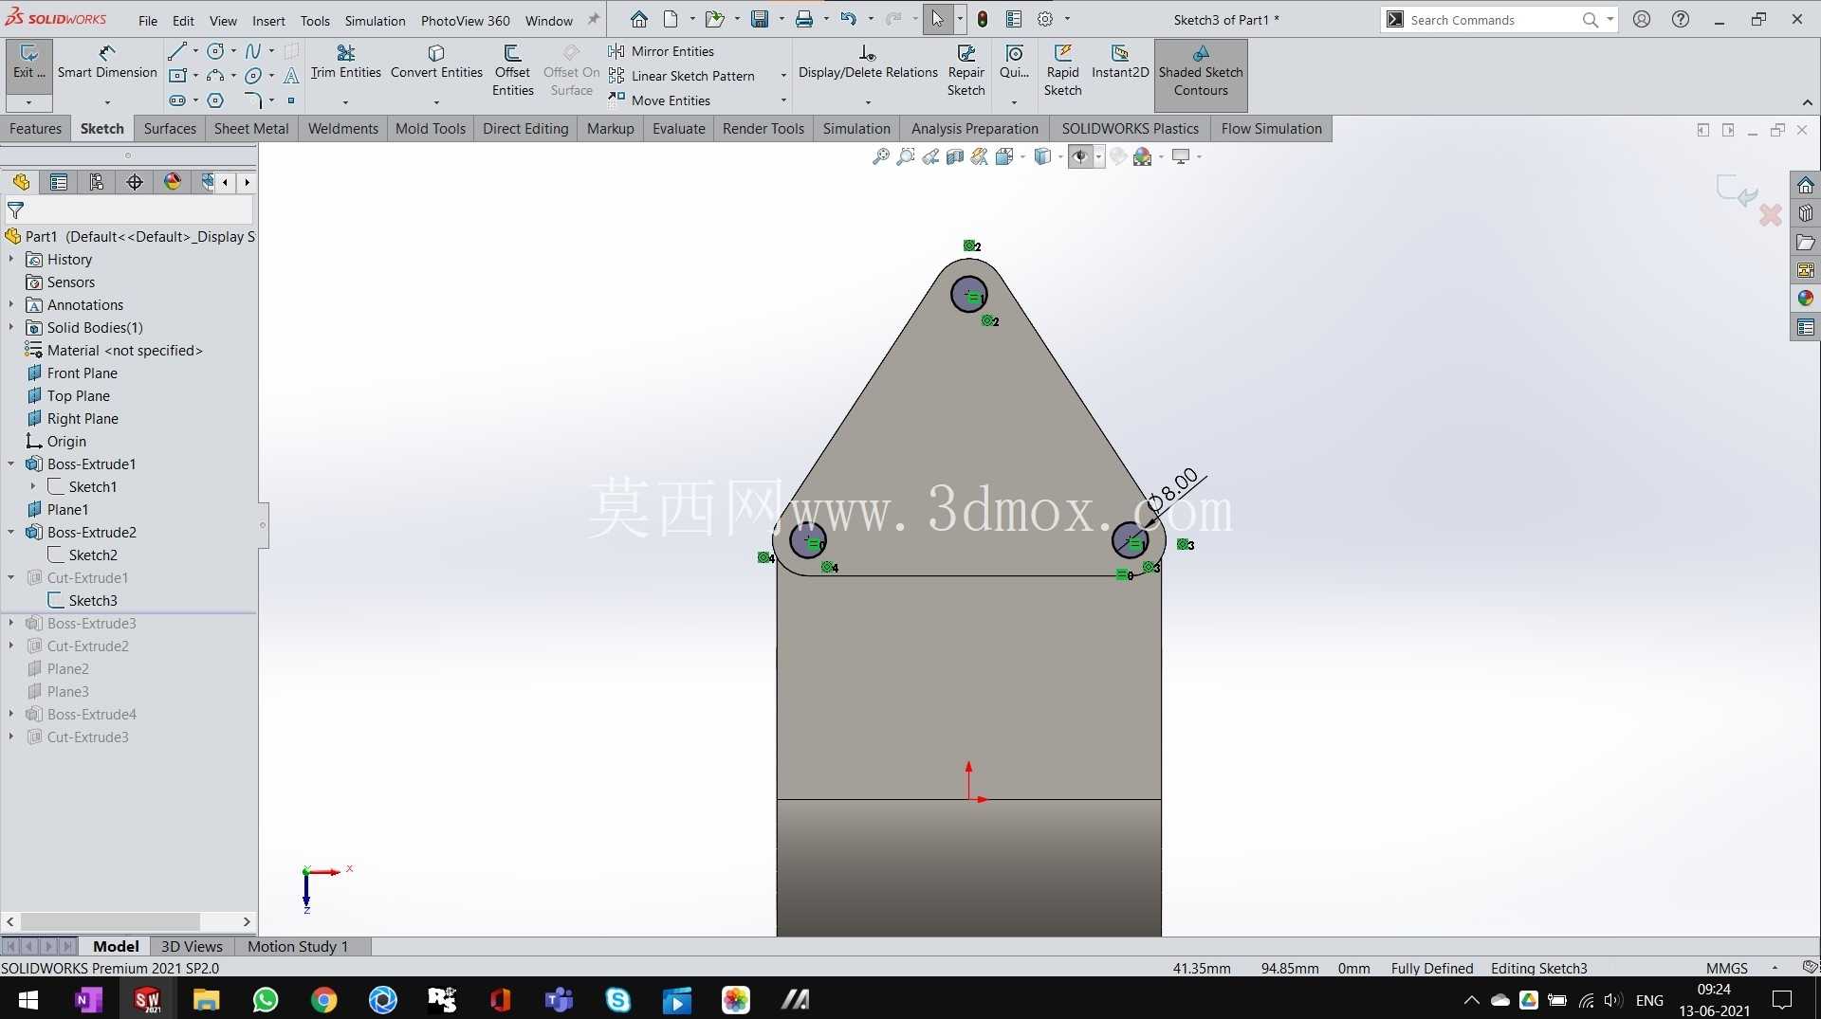Click Smart Dimension tool
The image size is (1821, 1019).
[107, 63]
